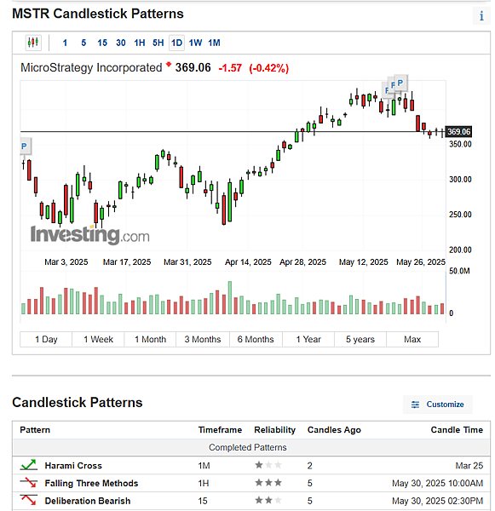Click the MSTR Candlestick Patterns heading
The width and height of the screenshot is (495, 511).
click(x=98, y=14)
